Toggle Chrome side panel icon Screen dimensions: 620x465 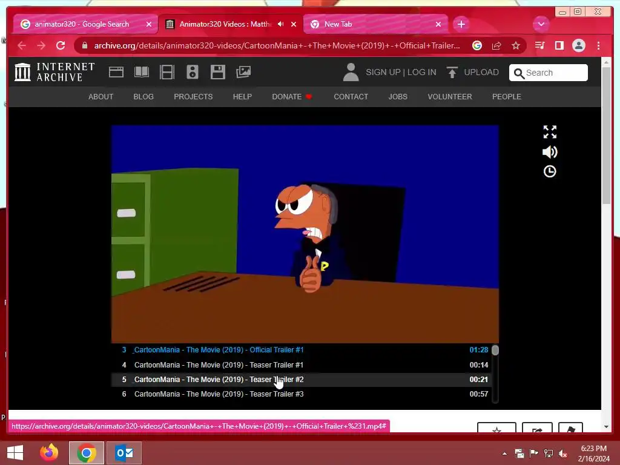pos(559,45)
